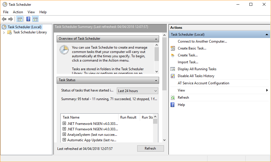Viewport: 271px width, 162px height.
Task: Click the Disable All Tasks History icon
Action: tap(173, 76)
